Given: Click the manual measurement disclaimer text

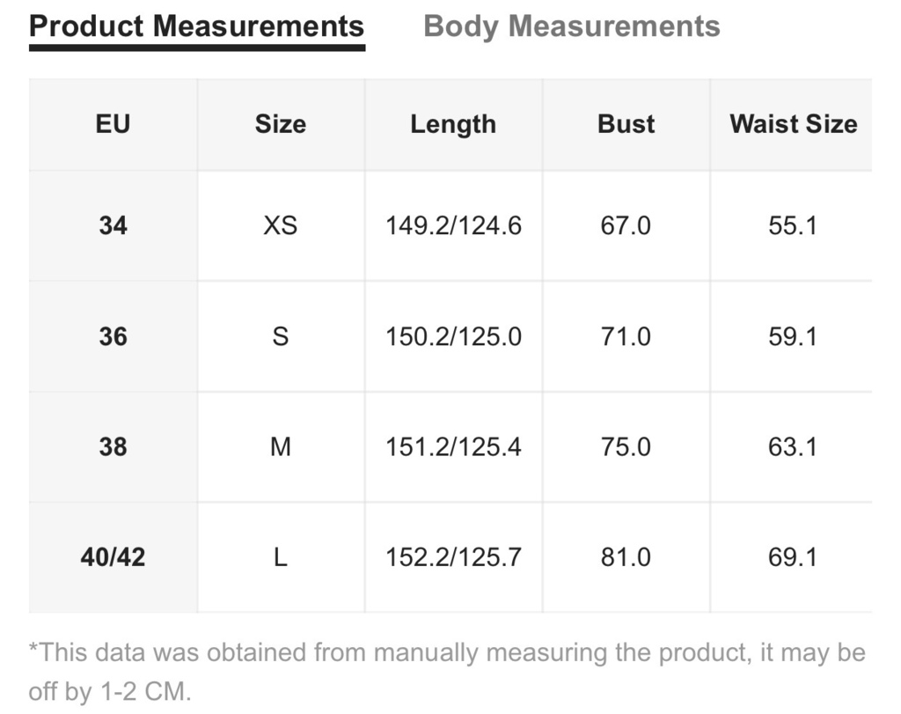Looking at the screenshot, I should click(x=447, y=672).
